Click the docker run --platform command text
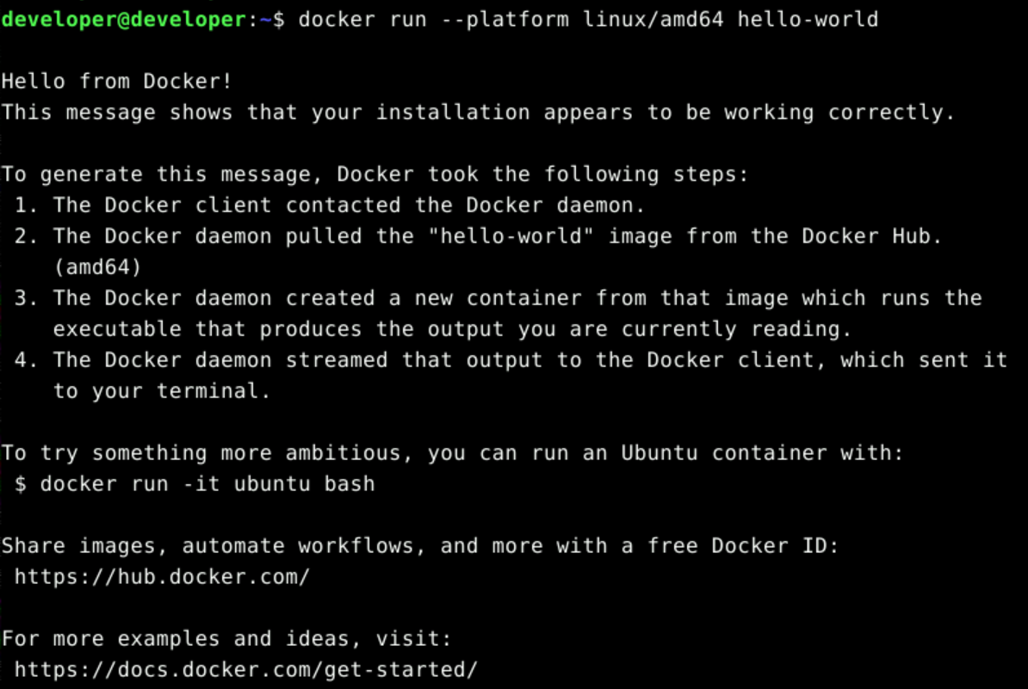The width and height of the screenshot is (1028, 689). click(x=588, y=20)
